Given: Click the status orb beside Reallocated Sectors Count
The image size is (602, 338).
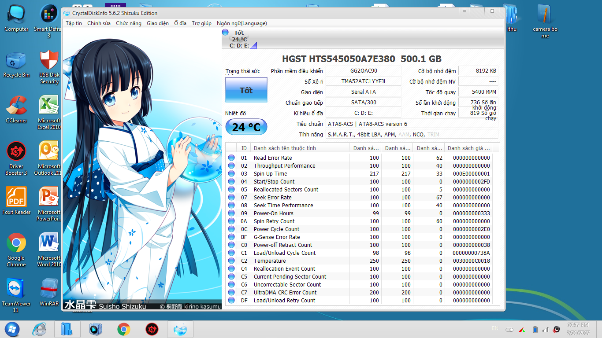Looking at the screenshot, I should [231, 189].
